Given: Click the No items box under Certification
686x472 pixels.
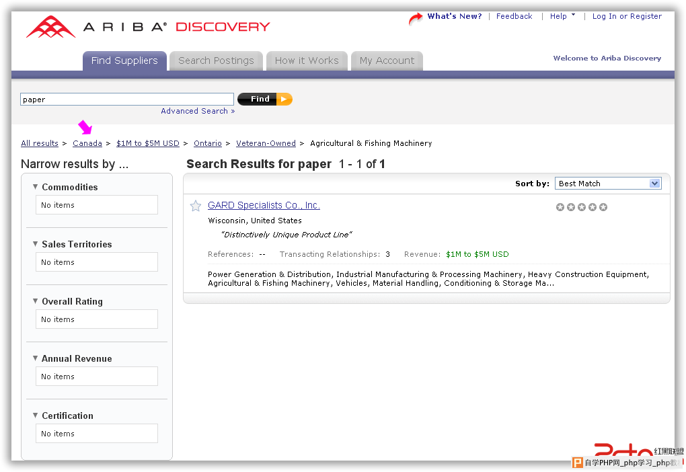Looking at the screenshot, I should tap(97, 434).
